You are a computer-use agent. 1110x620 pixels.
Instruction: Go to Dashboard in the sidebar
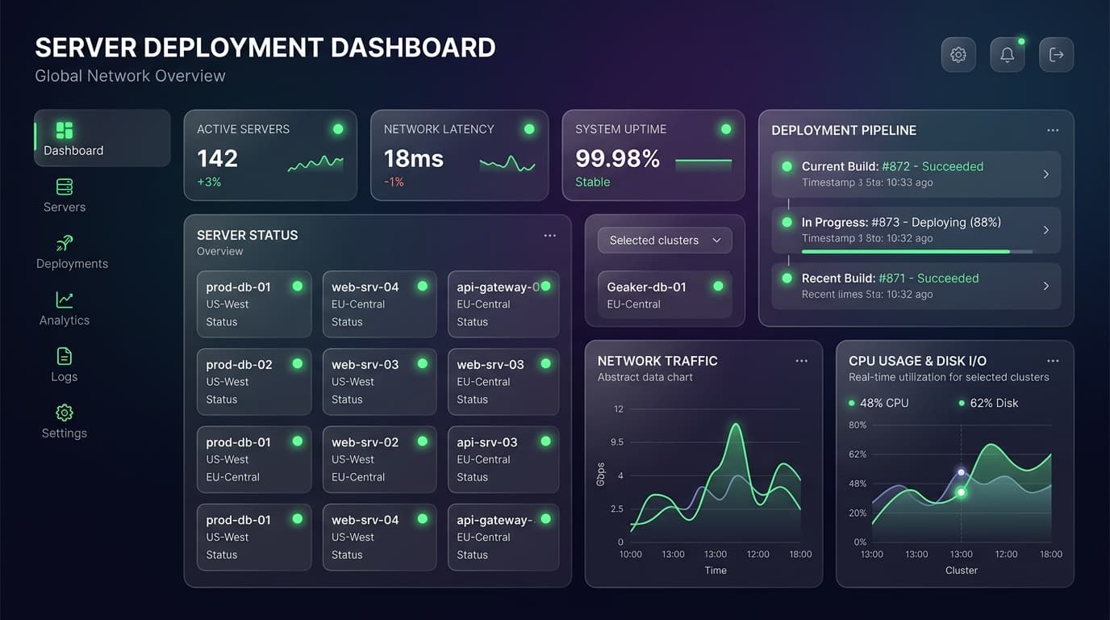click(102, 138)
